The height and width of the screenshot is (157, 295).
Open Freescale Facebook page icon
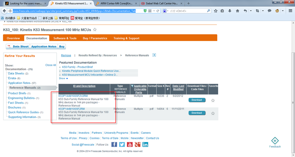click(x=114, y=144)
